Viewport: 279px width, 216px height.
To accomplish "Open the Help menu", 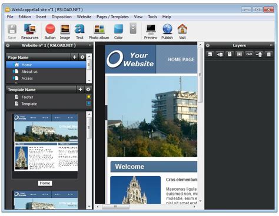I will [x=167, y=17].
